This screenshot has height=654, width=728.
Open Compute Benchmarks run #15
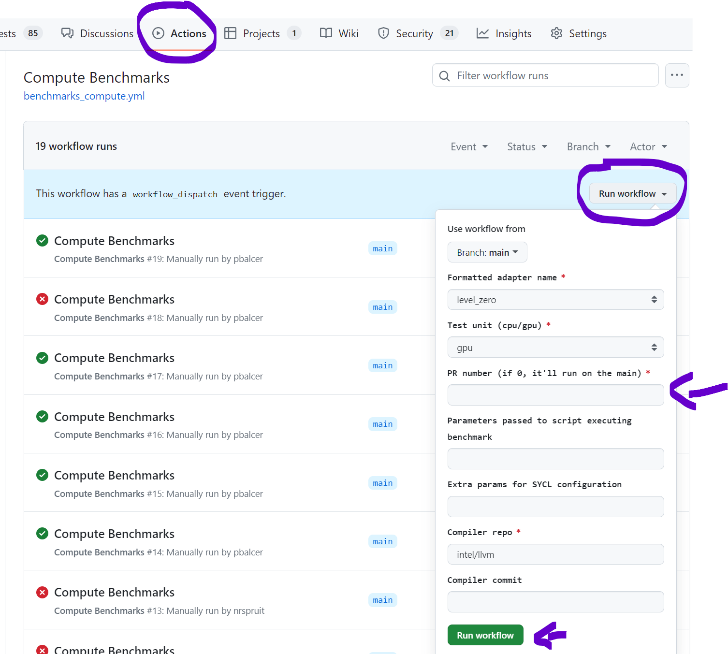click(x=114, y=475)
